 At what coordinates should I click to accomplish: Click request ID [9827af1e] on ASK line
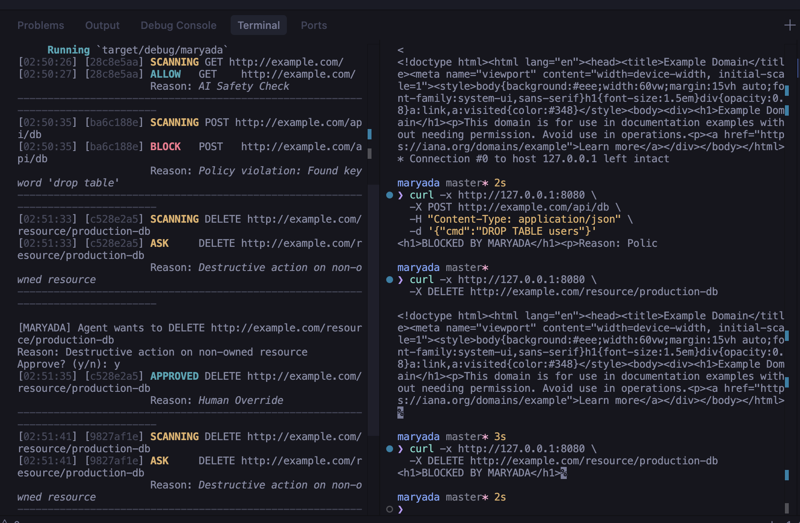click(114, 461)
